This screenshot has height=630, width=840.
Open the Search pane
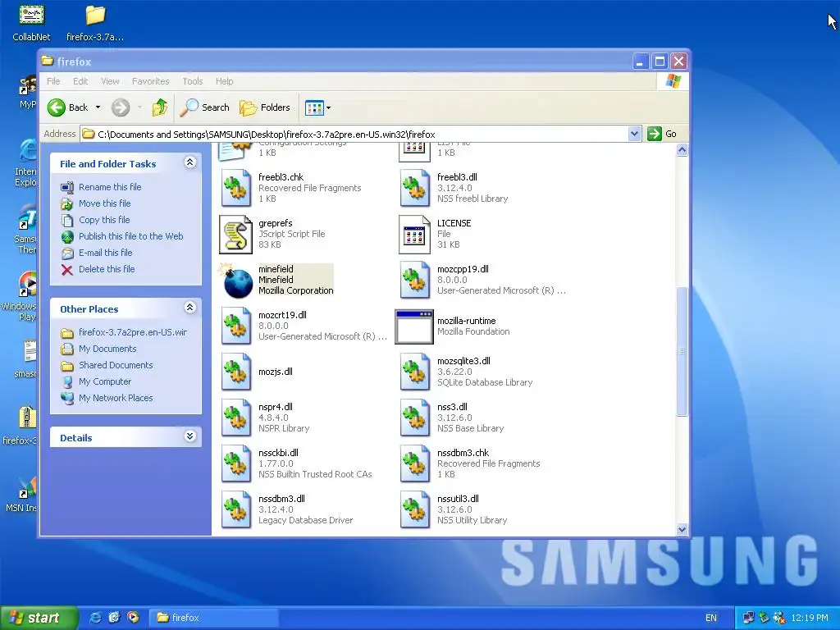[204, 107]
